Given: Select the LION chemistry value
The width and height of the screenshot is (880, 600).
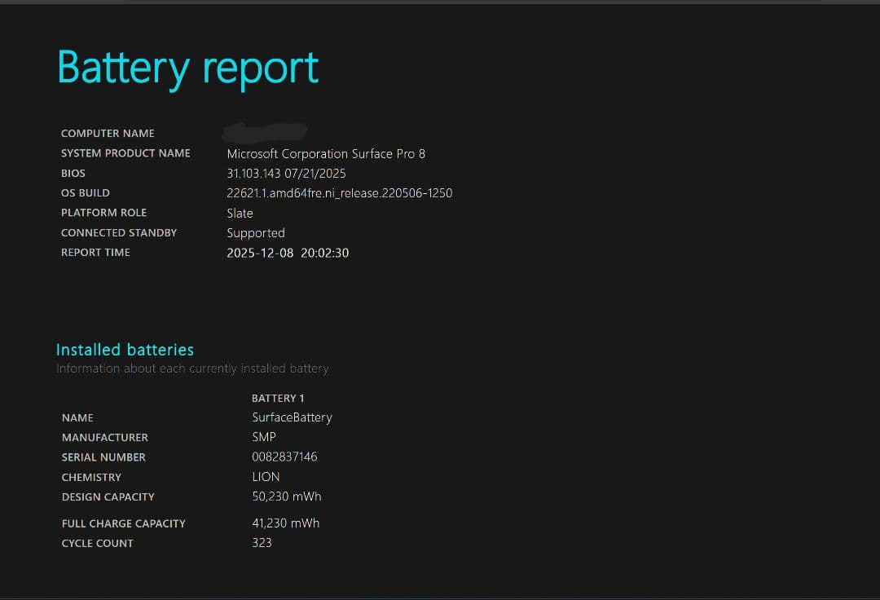Looking at the screenshot, I should pyautogui.click(x=266, y=476).
